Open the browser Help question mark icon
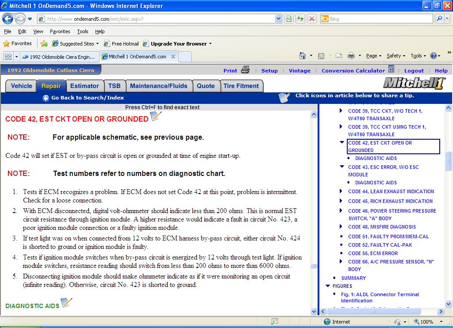 pos(434,56)
